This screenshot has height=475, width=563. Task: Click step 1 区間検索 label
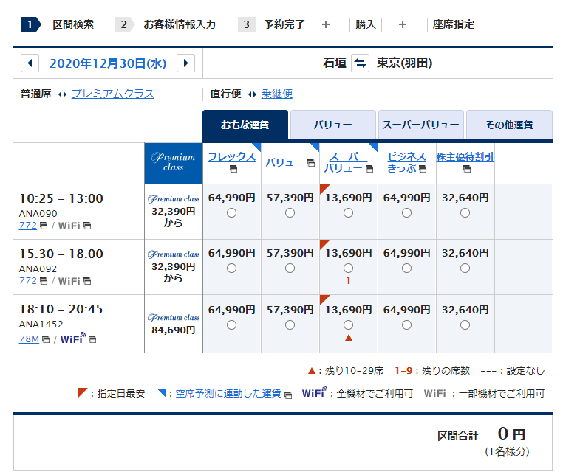73,24
